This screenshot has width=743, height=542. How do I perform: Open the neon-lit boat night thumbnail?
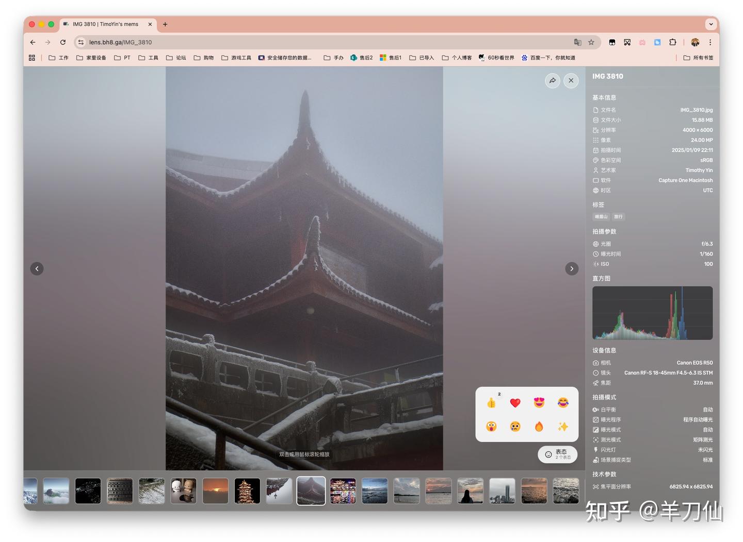(x=343, y=490)
